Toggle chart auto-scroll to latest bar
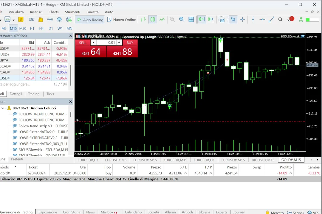 pyautogui.click(x=202, y=19)
